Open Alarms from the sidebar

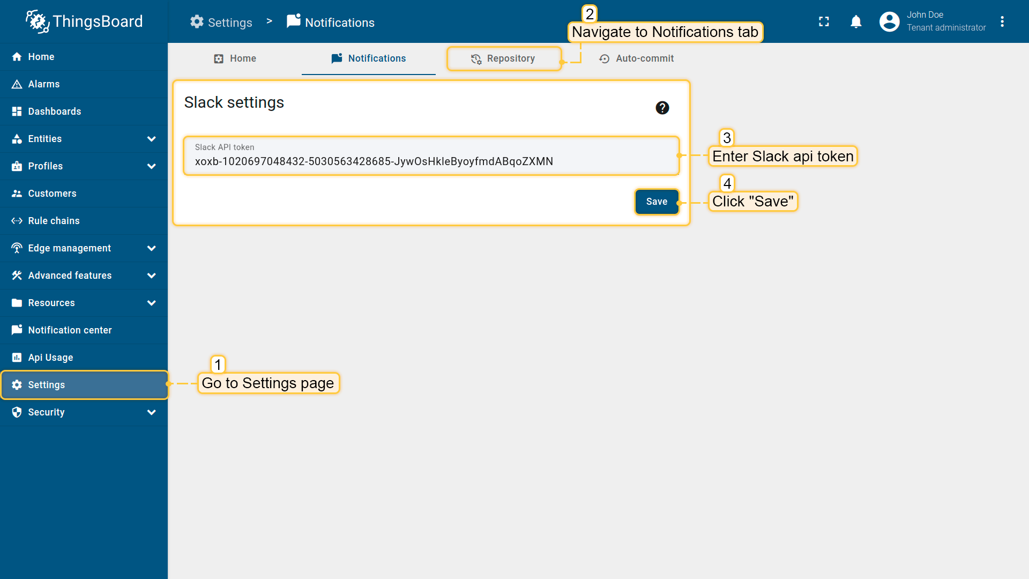(x=44, y=84)
